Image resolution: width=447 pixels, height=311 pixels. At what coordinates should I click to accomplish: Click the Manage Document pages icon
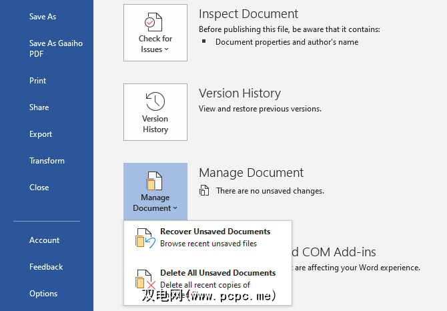(x=155, y=181)
